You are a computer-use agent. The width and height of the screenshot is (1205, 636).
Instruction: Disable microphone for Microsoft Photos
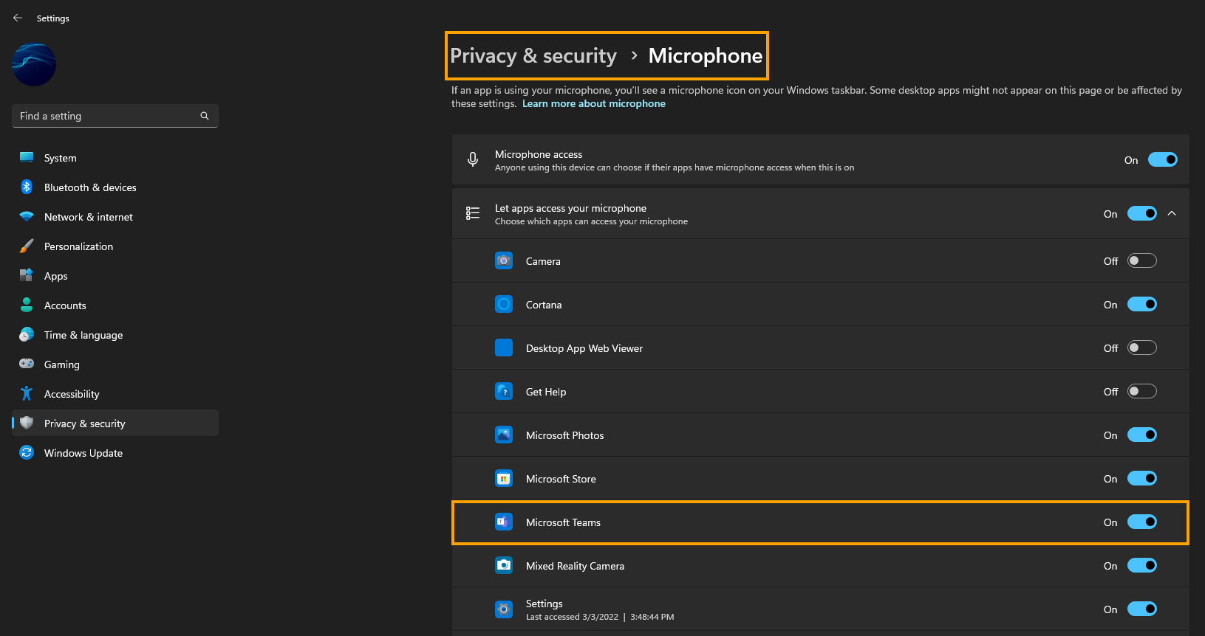[1141, 435]
